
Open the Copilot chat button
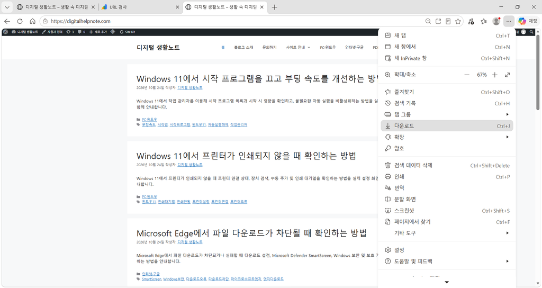(528, 21)
